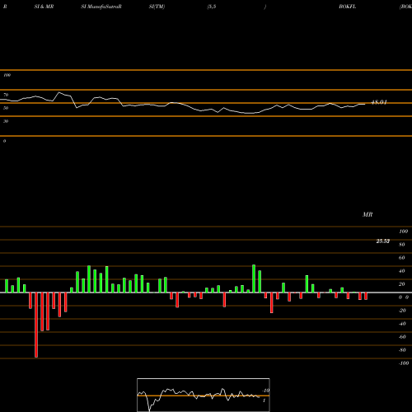This screenshot has height=412, width=412.
Task: Click the 40 label on MR axis
Action: [x=402, y=271]
